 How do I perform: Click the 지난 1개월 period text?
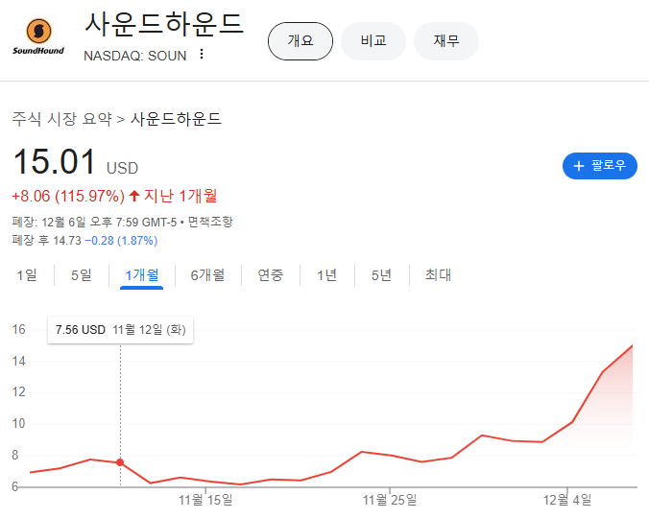tap(180, 196)
